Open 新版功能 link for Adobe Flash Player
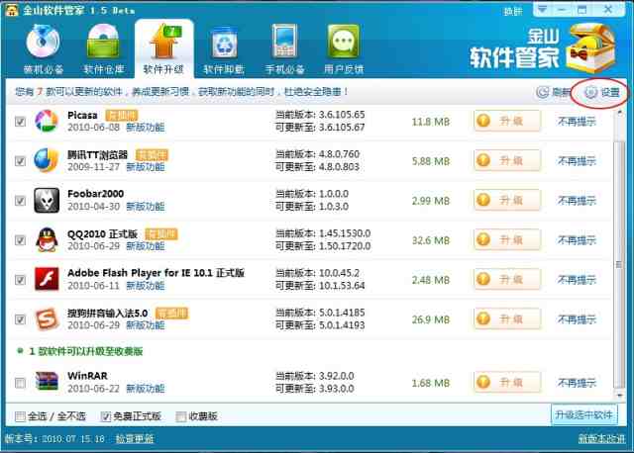Image resolution: width=634 pixels, height=453 pixels. [146, 286]
